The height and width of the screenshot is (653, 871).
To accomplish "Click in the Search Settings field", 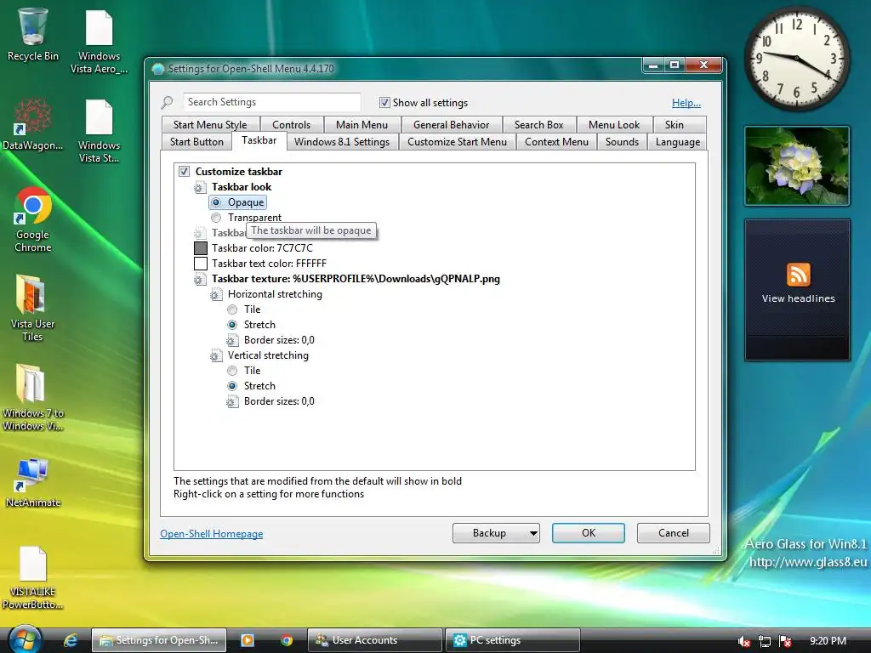I will [271, 102].
